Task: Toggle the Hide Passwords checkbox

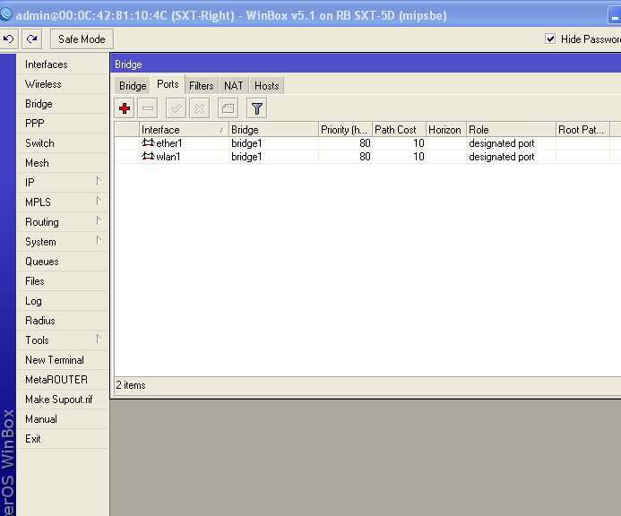Action: pos(550,39)
